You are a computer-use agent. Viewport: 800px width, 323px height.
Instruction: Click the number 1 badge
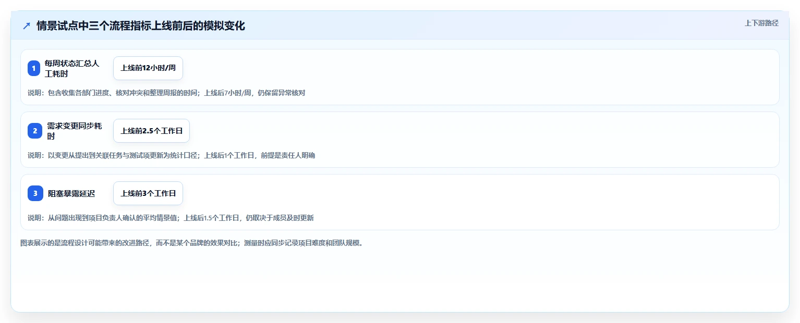point(34,68)
